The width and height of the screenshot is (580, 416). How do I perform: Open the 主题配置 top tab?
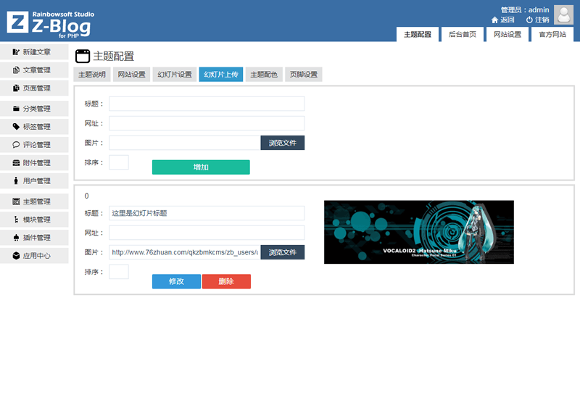418,34
